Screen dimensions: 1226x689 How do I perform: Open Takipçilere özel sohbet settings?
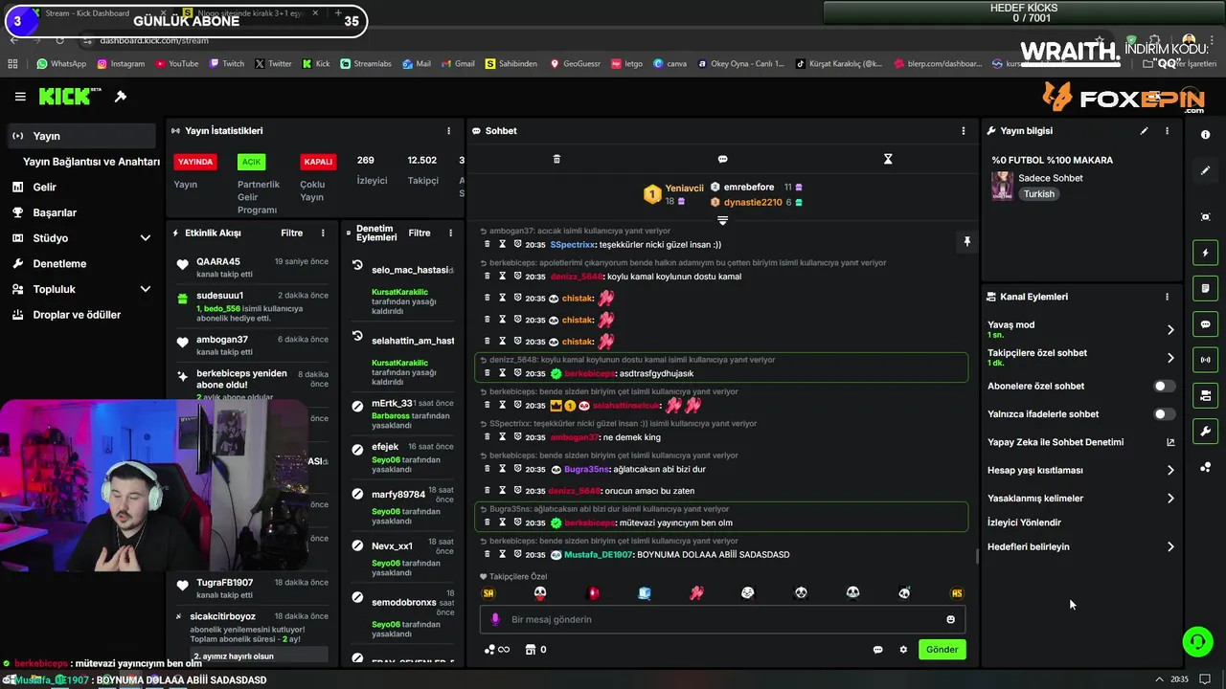[x=1080, y=358]
